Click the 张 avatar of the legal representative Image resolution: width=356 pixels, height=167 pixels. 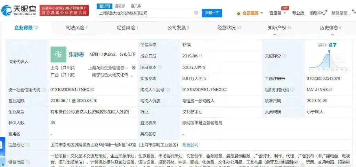point(58,54)
